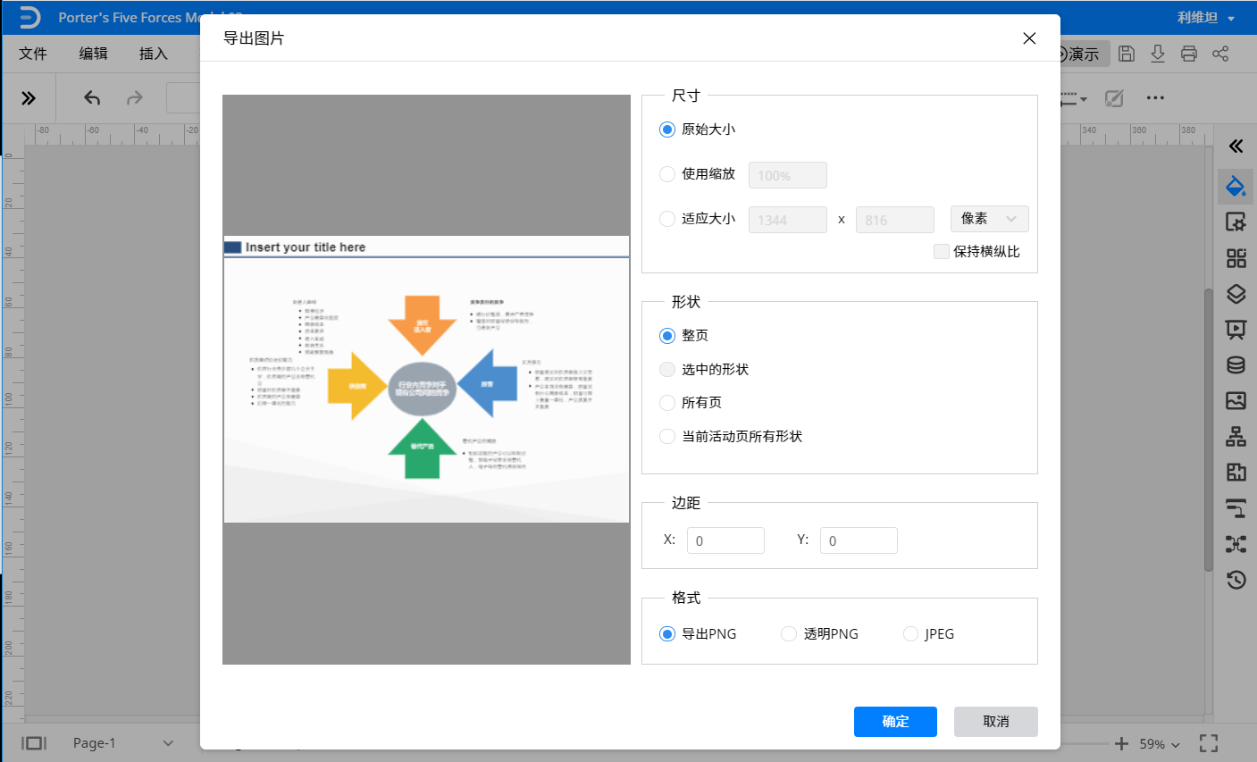Open the 文件 menu

pyautogui.click(x=33, y=54)
